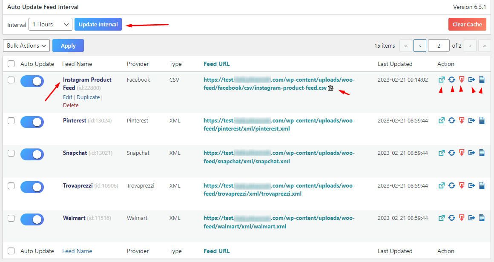Export the Trovaprezzi feed config icon
494x262 pixels.
coord(472,186)
